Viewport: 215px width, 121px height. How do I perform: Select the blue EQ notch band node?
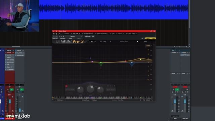tap(132, 63)
